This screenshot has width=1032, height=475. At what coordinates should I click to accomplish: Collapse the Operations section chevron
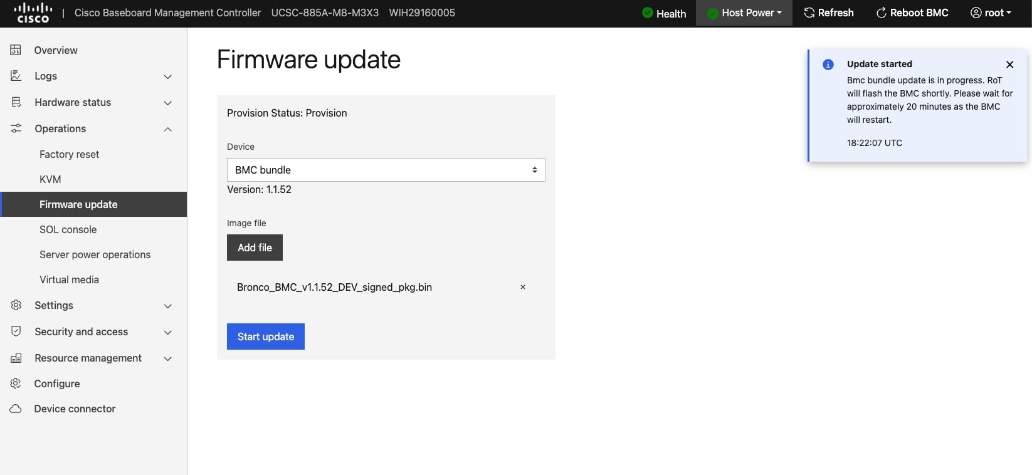click(x=167, y=129)
